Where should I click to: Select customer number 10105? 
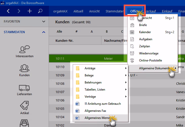[60, 109]
